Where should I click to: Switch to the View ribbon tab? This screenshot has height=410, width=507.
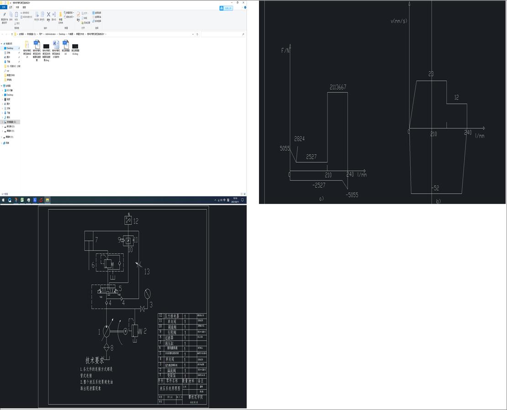pyautogui.click(x=24, y=7)
